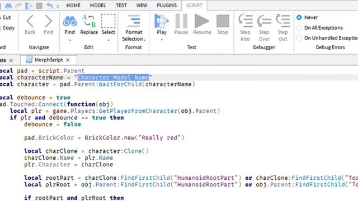Switch to the PLUGINS ribbon tab

(x=167, y=5)
